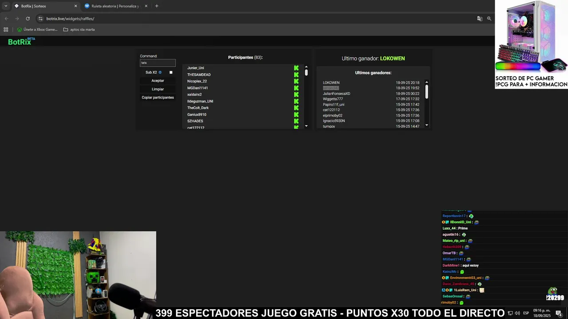Open the tab search dropdown
This screenshot has width=568, height=319.
[6, 6]
